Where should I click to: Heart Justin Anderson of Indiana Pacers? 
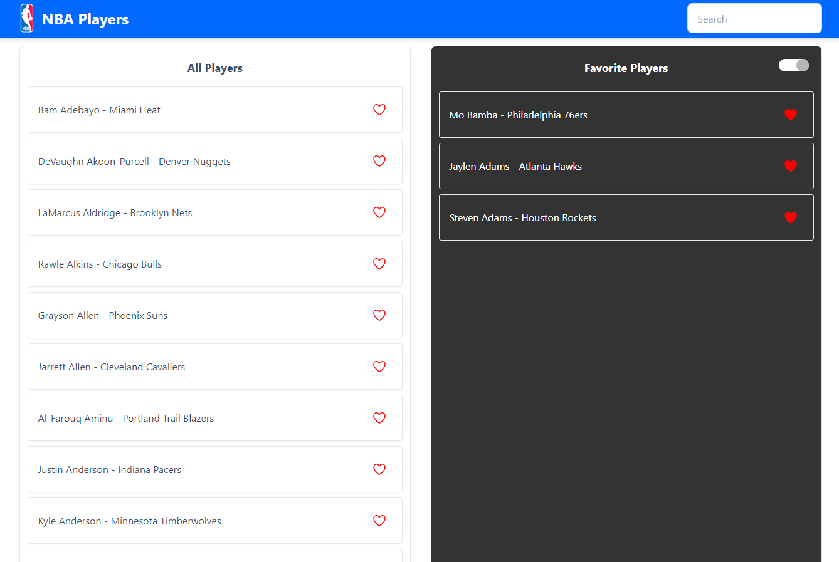coord(379,469)
